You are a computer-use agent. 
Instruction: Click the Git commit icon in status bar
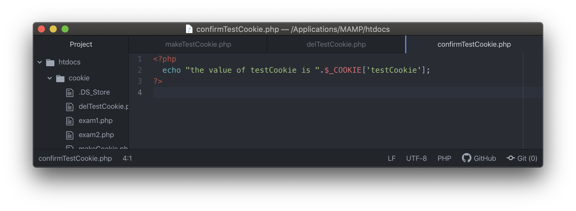point(511,158)
